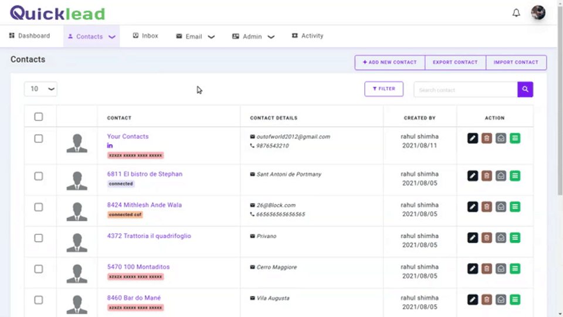Click the 'connected csf' tag
This screenshot has width=563, height=317.
pyautogui.click(x=125, y=214)
